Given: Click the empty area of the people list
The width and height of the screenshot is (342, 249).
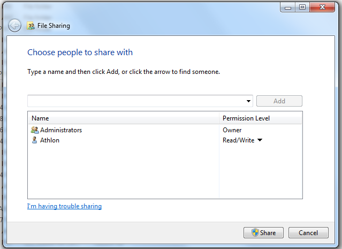Looking at the screenshot, I should [x=123, y=171].
